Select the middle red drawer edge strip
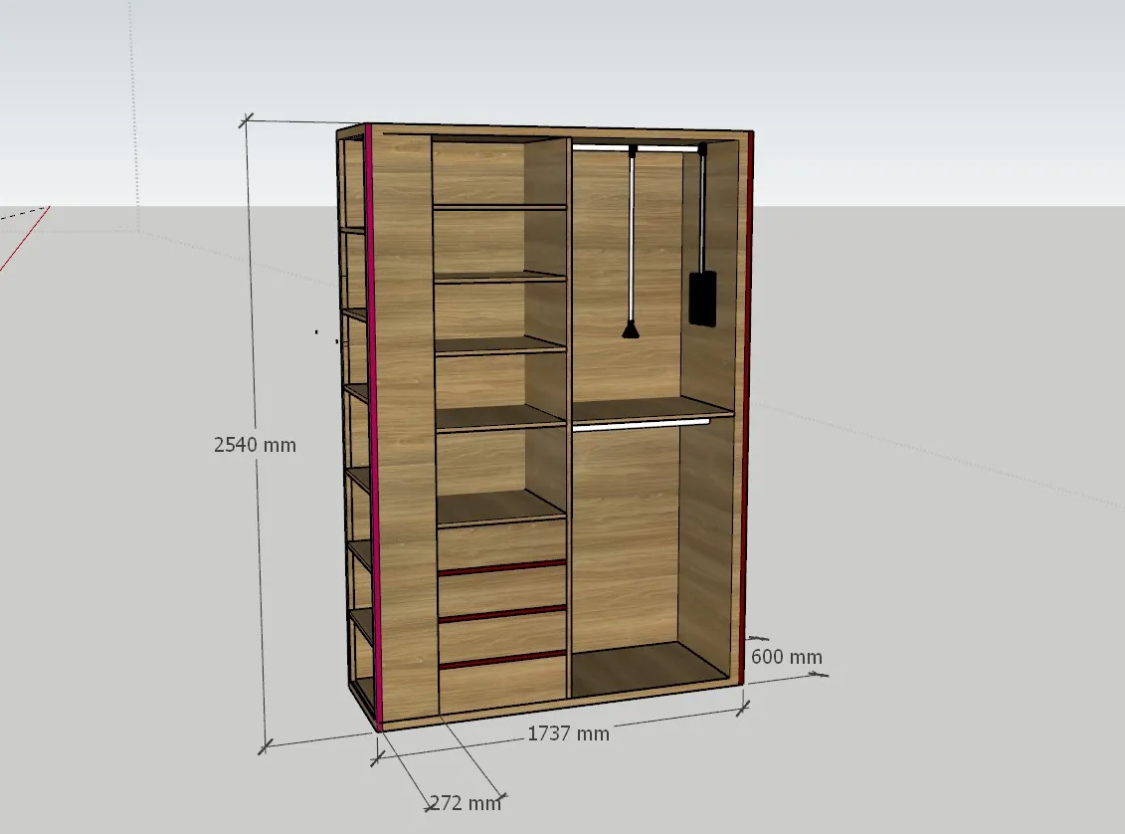 pyautogui.click(x=502, y=613)
